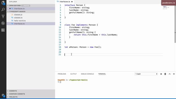Click line number 21 in gutter

[60, 54]
